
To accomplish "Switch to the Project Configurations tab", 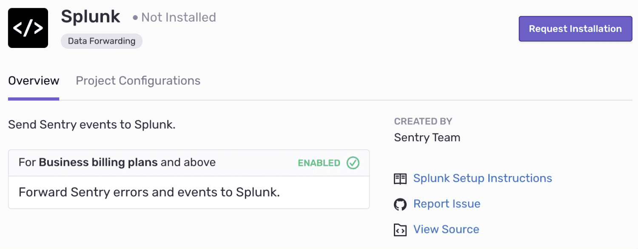I will [138, 81].
